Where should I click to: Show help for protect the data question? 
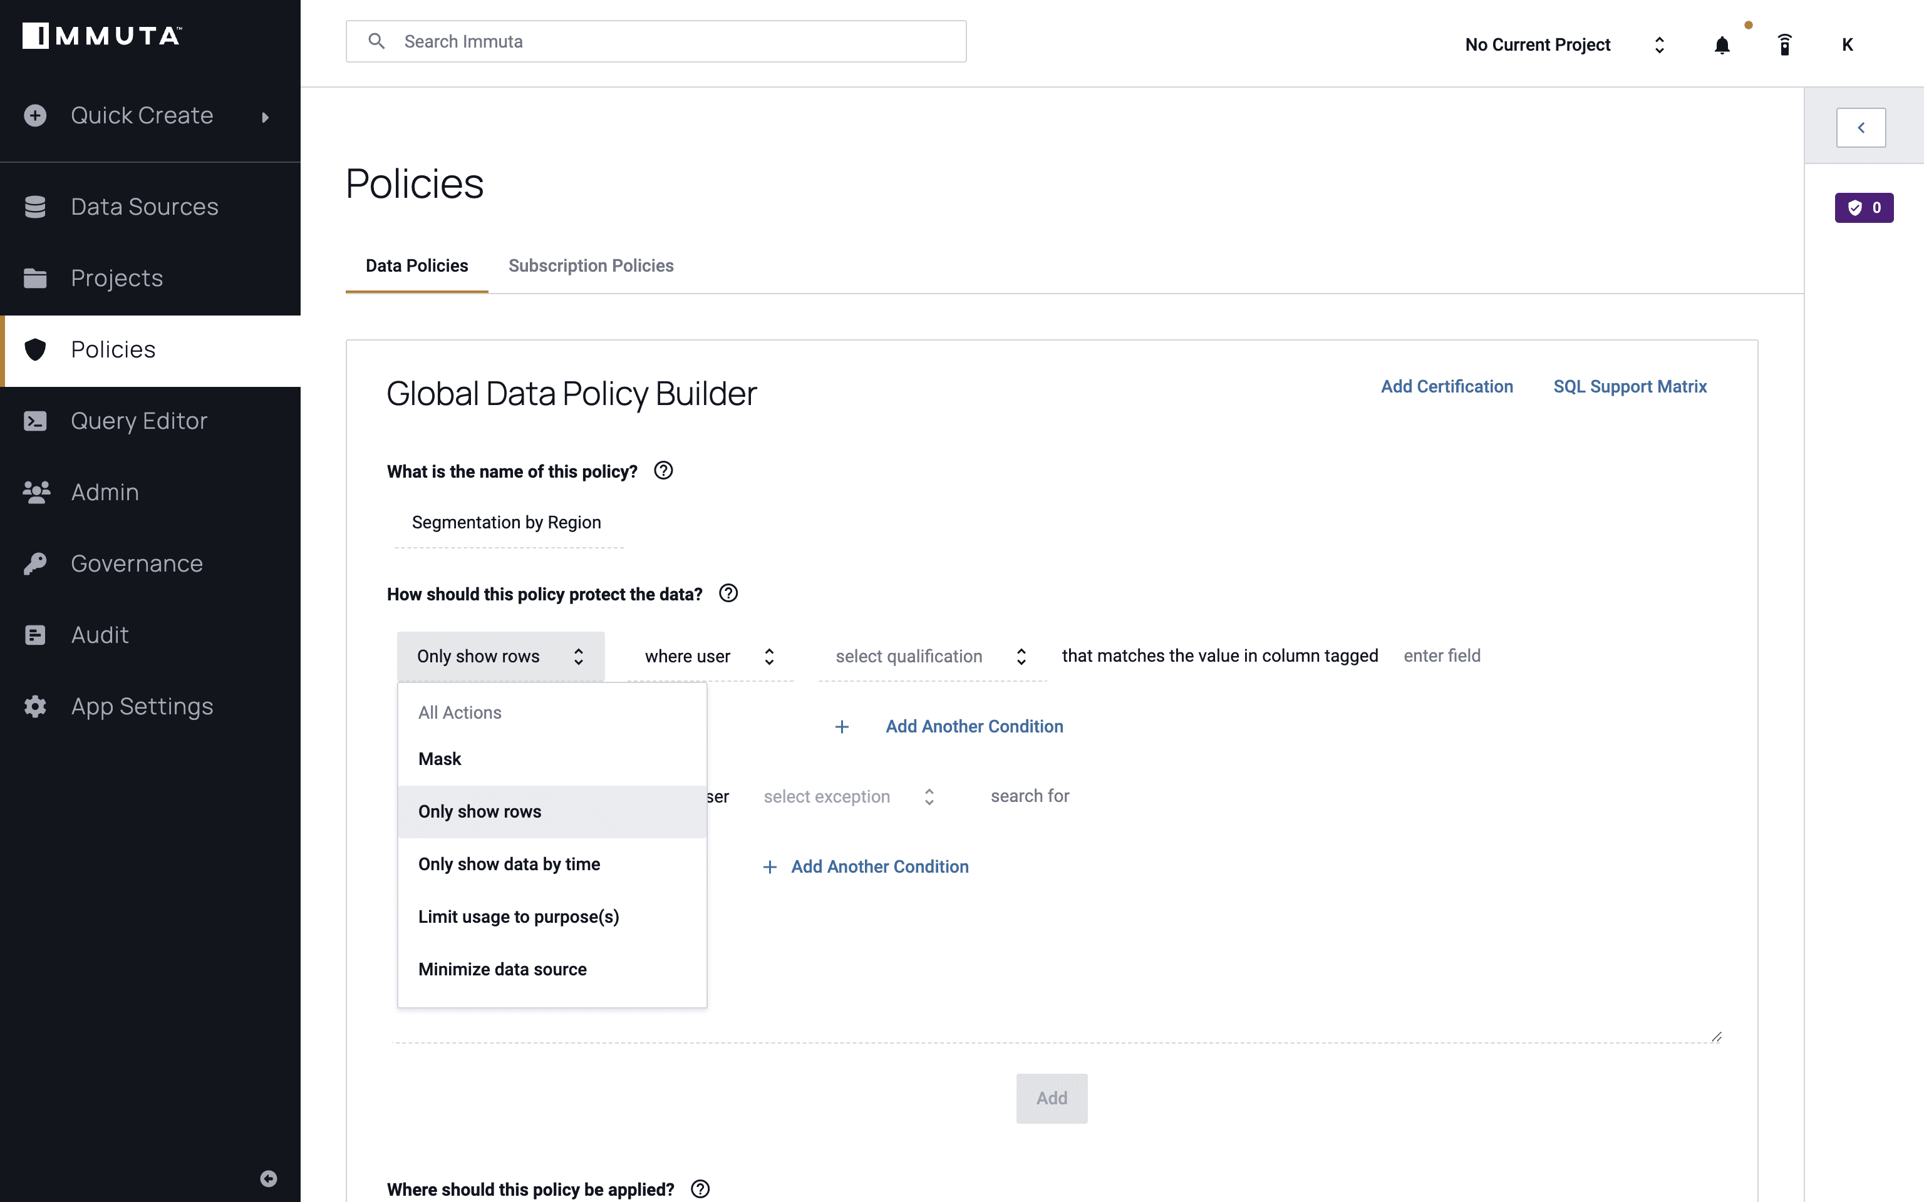pos(728,593)
